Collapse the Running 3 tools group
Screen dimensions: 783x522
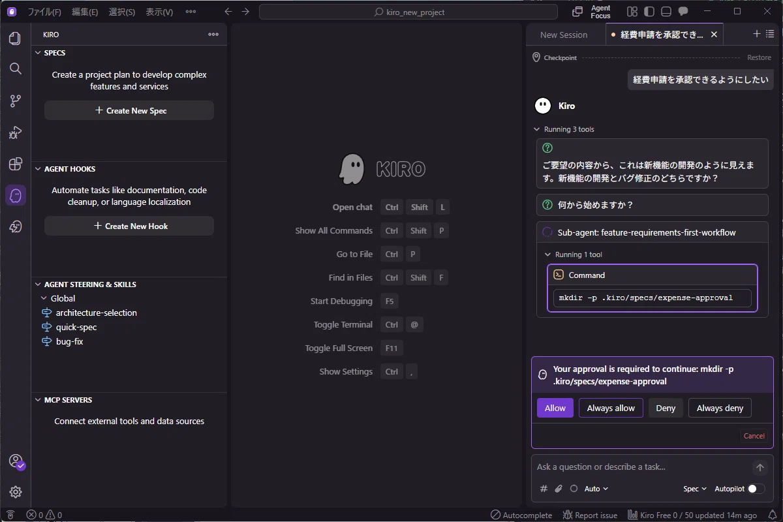click(x=537, y=129)
